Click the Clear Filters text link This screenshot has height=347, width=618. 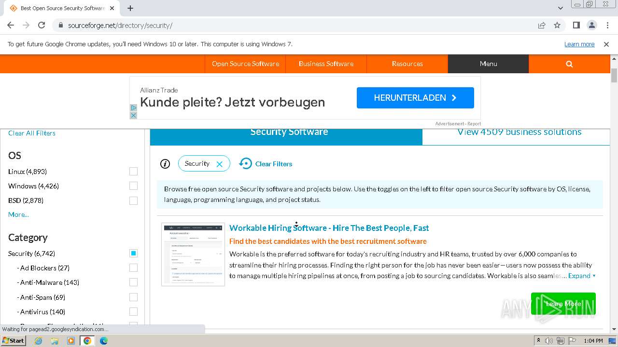click(x=274, y=164)
